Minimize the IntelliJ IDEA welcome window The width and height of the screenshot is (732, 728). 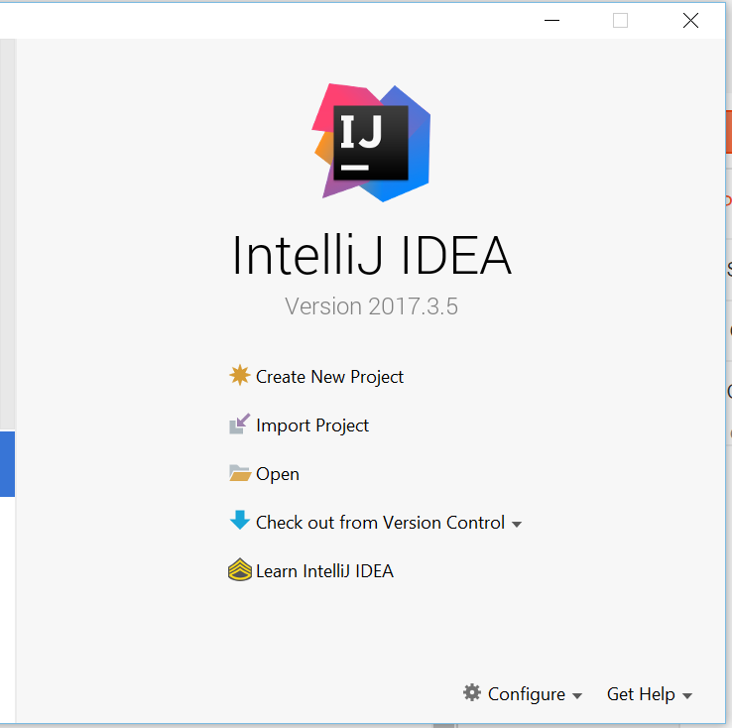pyautogui.click(x=551, y=21)
